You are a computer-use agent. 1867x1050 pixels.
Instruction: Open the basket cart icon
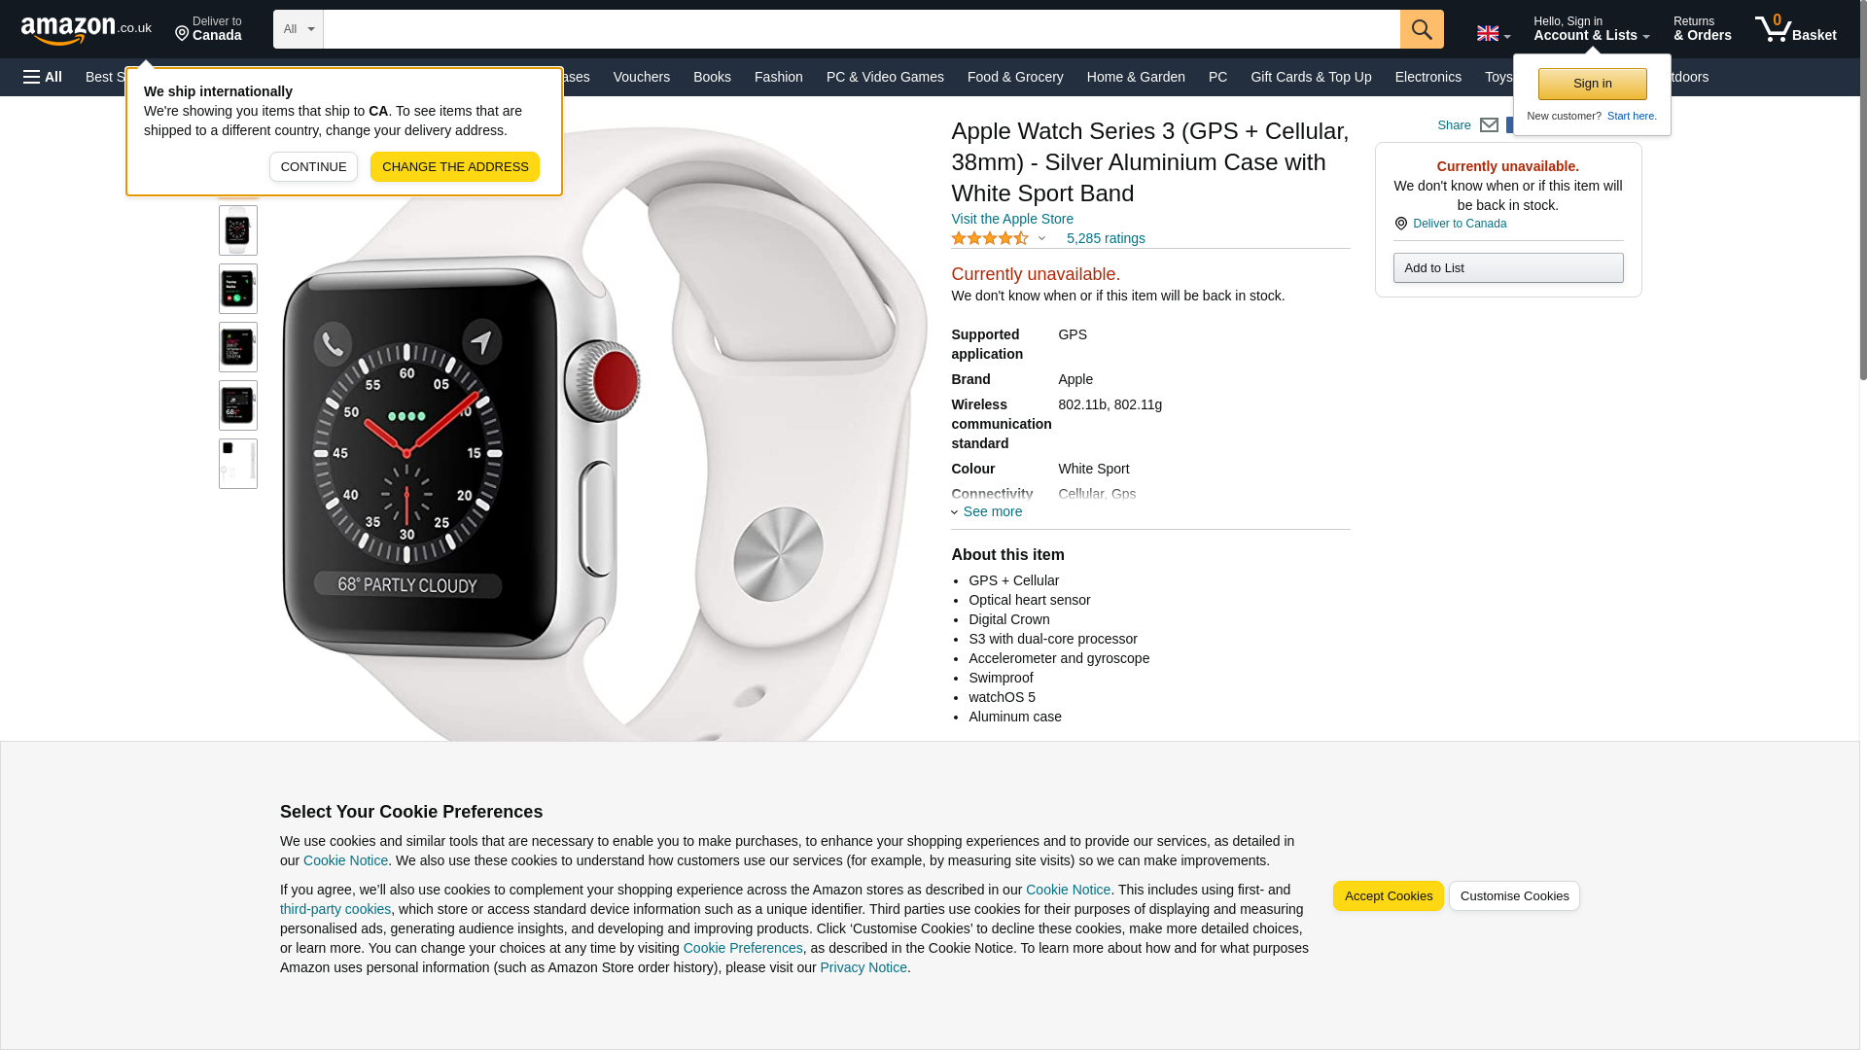[1795, 29]
